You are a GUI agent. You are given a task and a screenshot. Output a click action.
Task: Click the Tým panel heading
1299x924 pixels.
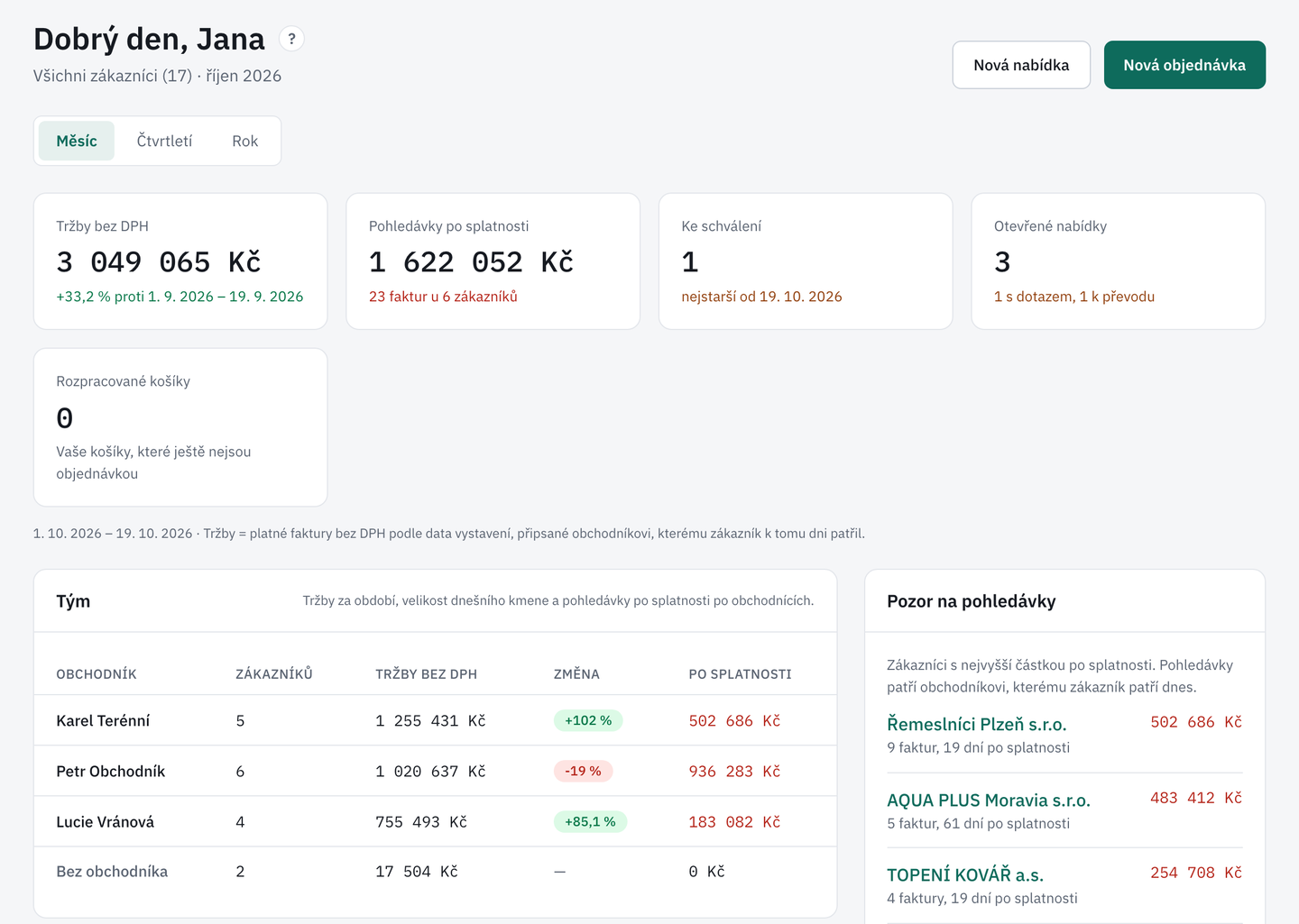click(73, 601)
